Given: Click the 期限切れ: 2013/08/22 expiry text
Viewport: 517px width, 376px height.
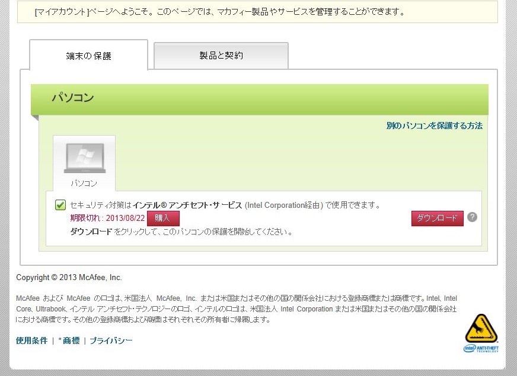Looking at the screenshot, I should [x=107, y=218].
